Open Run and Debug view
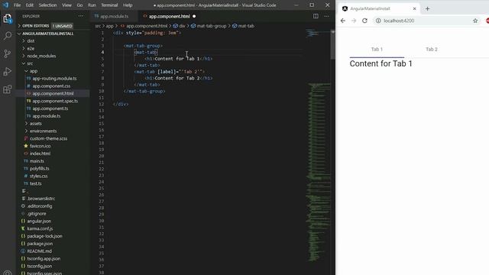Image resolution: width=489 pixels, height=275 pixels. [8, 71]
